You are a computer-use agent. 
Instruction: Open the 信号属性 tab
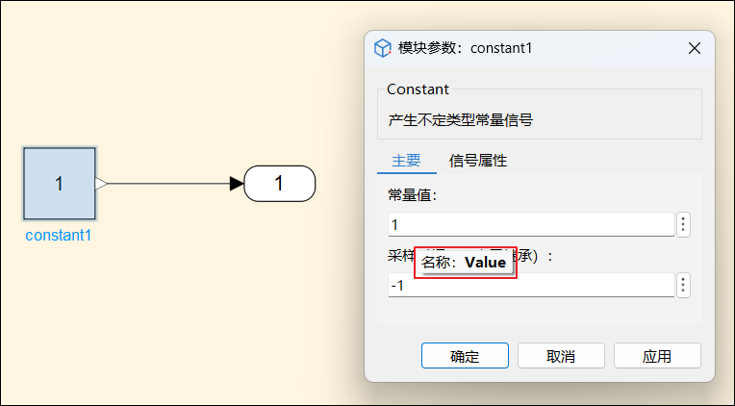(x=478, y=161)
